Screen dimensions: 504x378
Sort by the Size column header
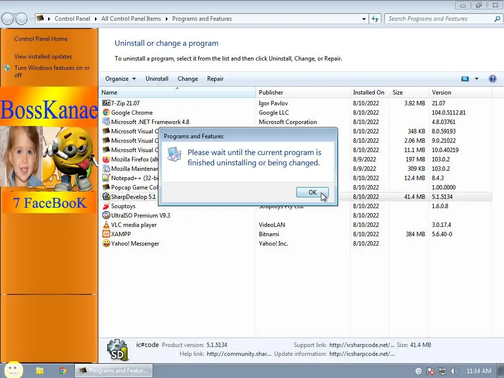click(x=409, y=92)
